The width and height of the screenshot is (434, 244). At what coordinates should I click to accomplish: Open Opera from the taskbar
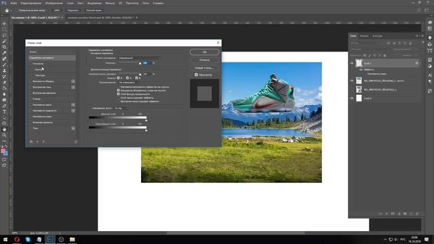coord(16,239)
